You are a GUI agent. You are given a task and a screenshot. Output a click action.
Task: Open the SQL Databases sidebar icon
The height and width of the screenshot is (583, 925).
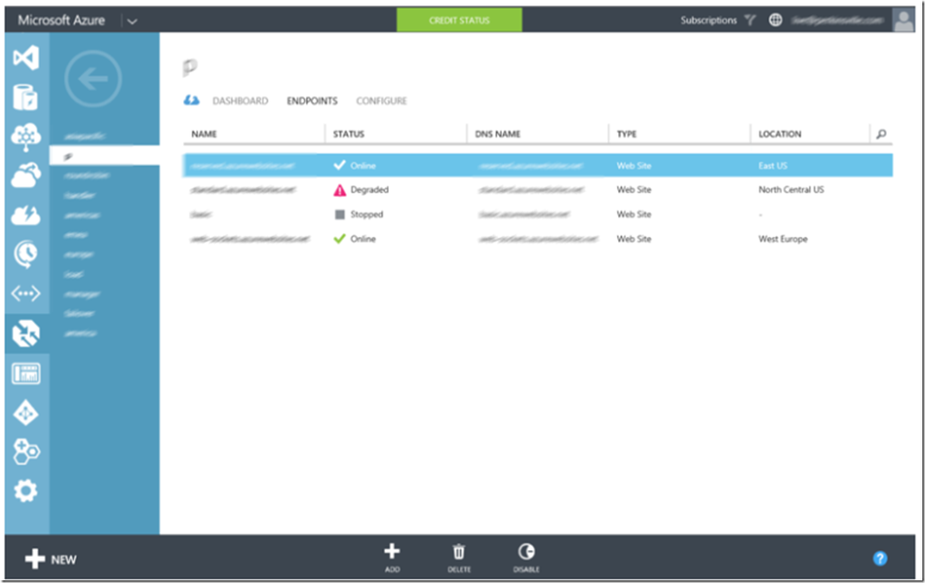[x=26, y=97]
